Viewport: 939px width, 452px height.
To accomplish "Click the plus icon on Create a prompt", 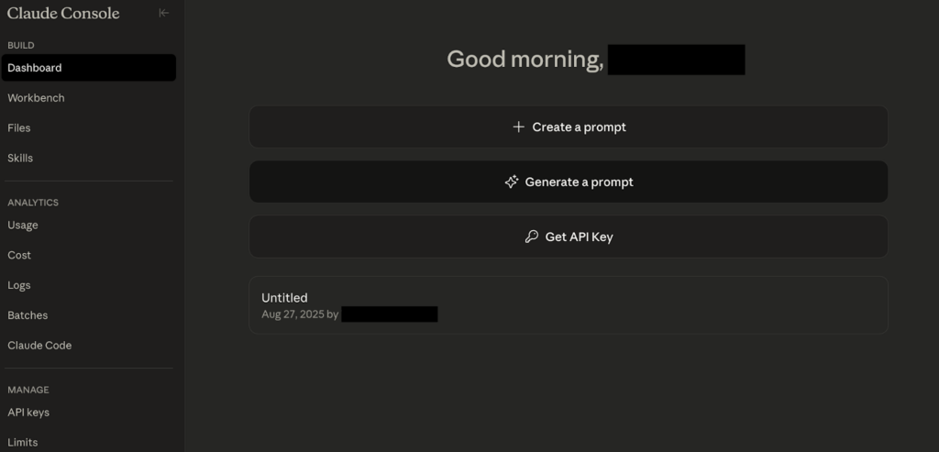I will click(518, 127).
